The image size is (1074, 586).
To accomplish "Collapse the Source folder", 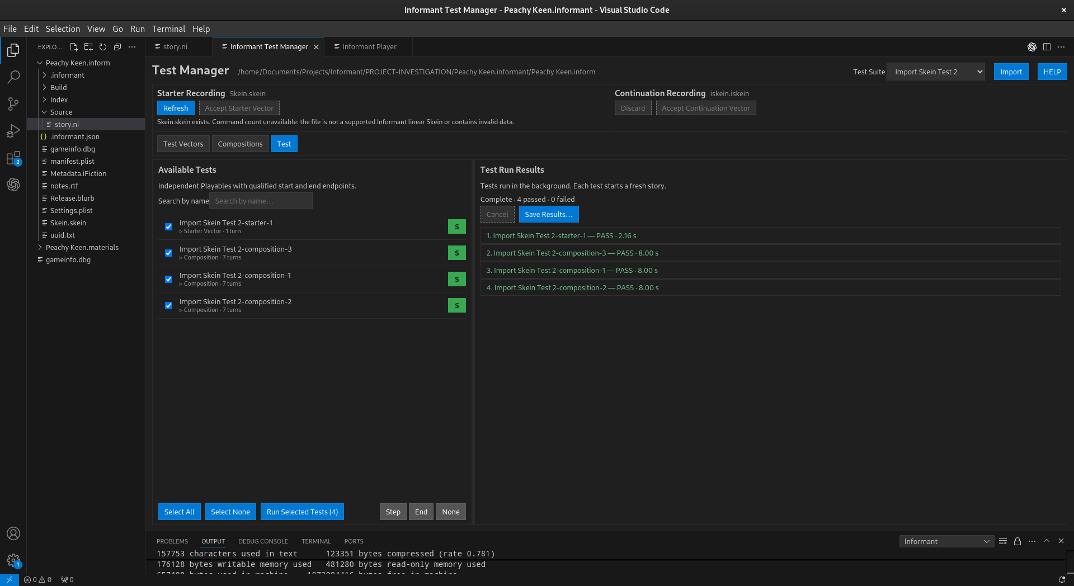I will point(61,112).
